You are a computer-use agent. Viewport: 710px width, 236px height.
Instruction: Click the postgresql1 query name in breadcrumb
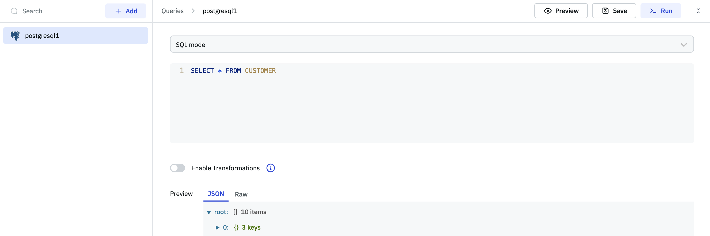219,11
